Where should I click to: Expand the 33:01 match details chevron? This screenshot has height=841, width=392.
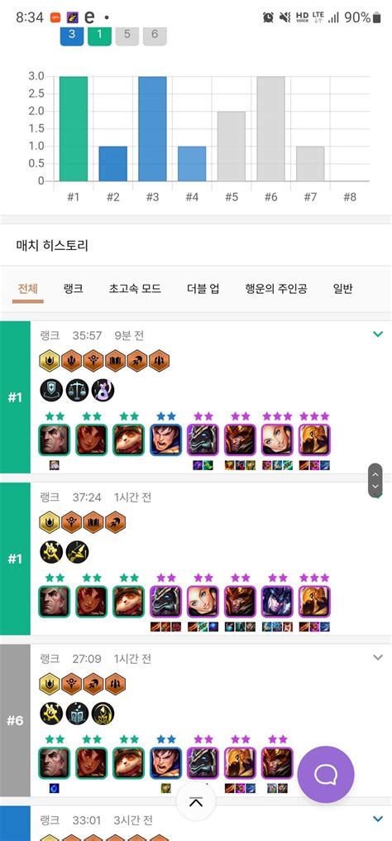[378, 819]
